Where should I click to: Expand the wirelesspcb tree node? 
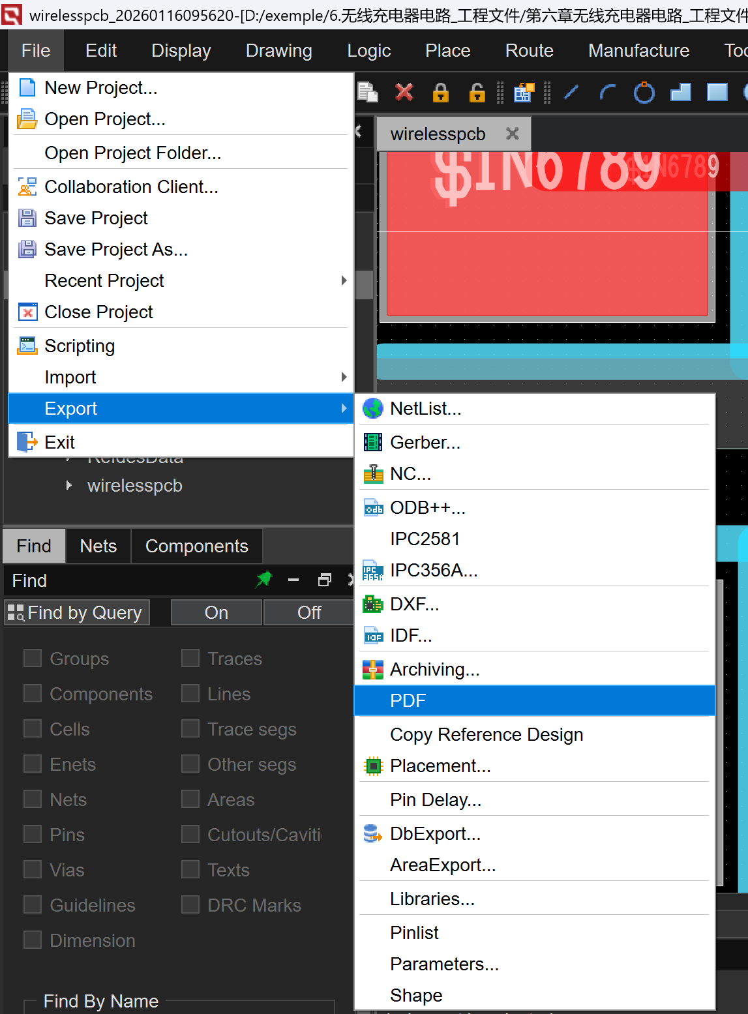tap(69, 486)
